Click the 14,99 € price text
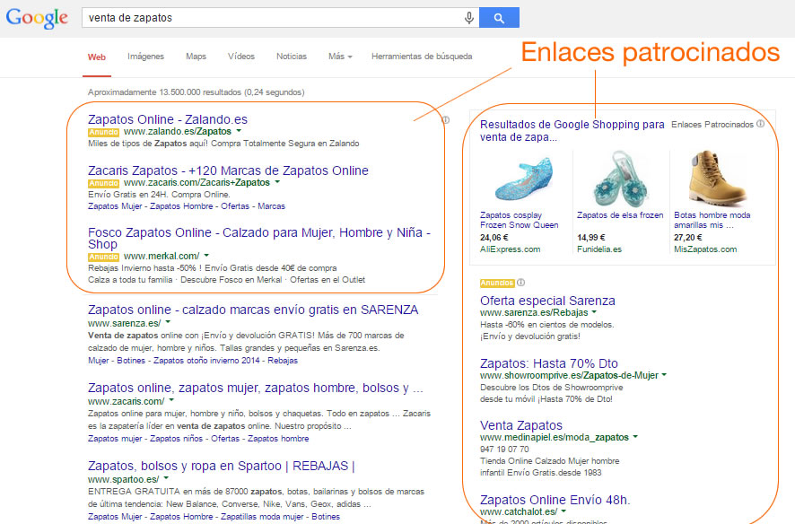 (x=591, y=237)
